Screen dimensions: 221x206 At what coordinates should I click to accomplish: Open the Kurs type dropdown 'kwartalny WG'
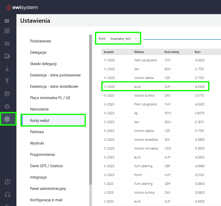click(123, 39)
